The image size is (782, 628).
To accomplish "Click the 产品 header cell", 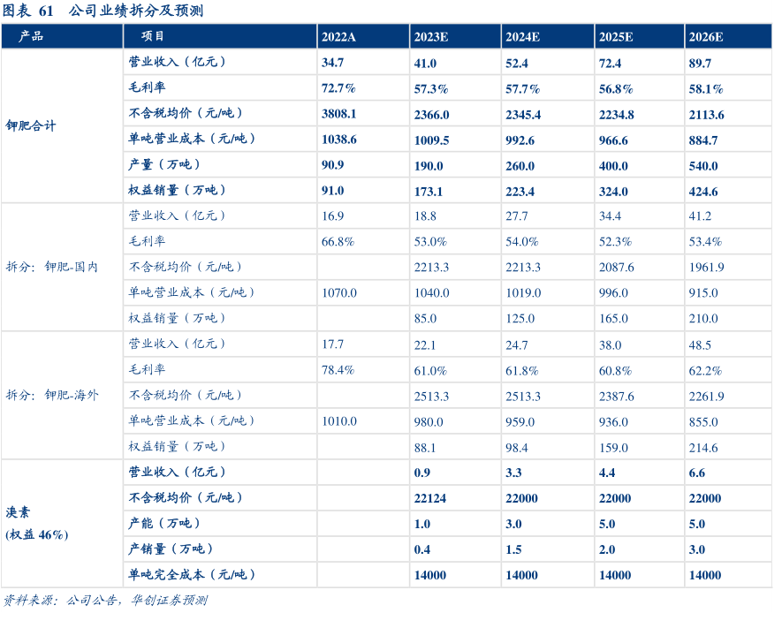I will (x=31, y=37).
